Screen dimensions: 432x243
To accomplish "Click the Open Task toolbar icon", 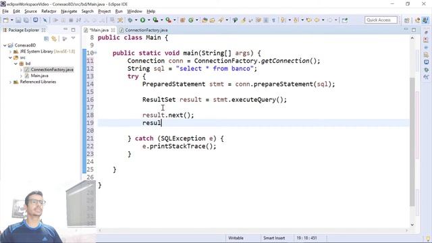I will (x=213, y=20).
